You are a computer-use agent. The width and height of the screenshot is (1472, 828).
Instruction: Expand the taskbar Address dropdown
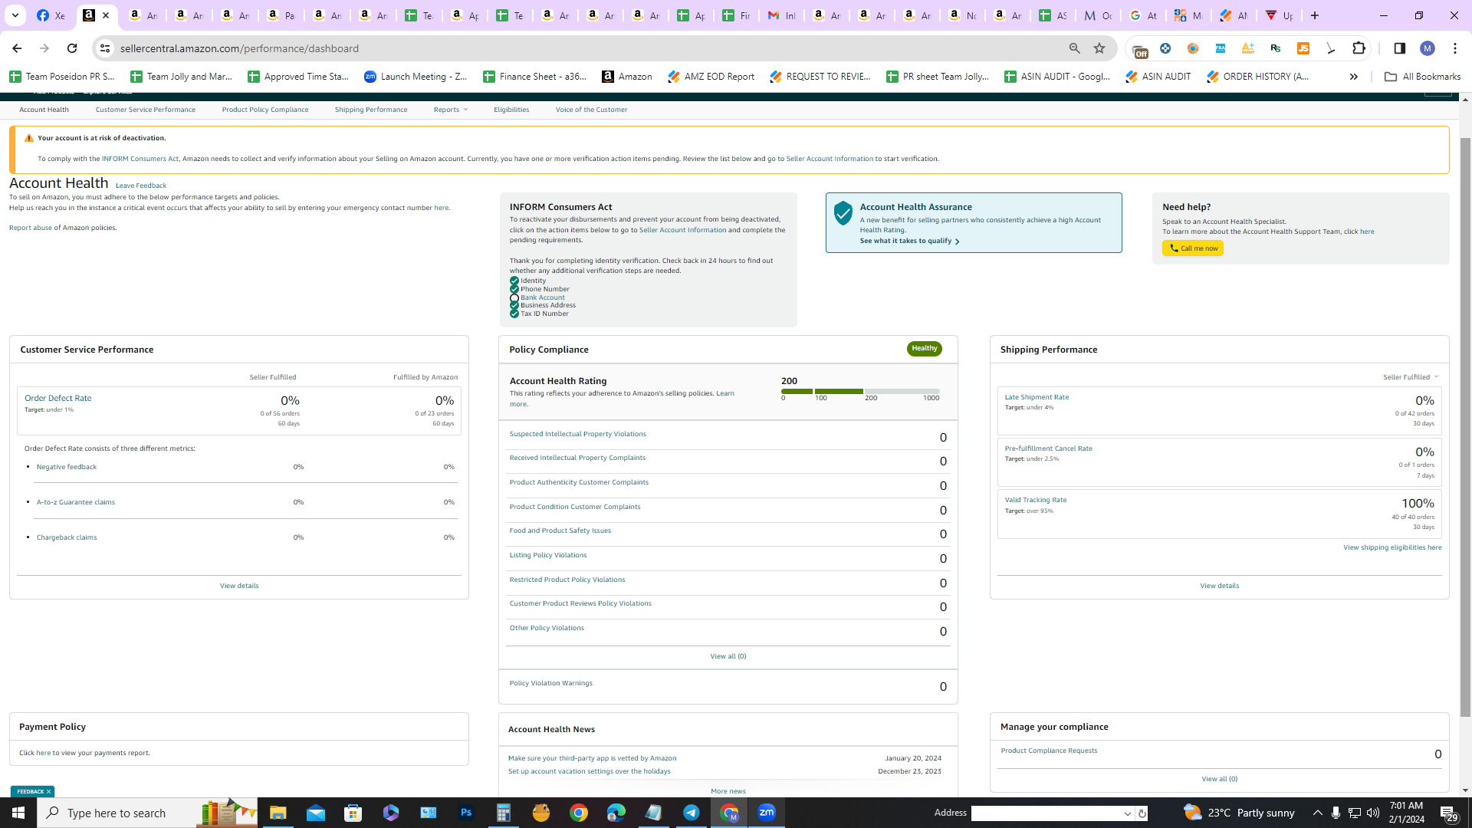pyautogui.click(x=1128, y=813)
